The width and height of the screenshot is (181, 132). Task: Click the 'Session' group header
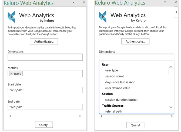[x=107, y=94]
